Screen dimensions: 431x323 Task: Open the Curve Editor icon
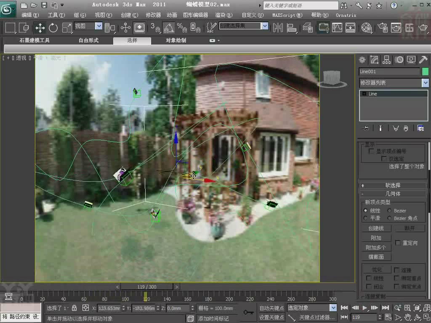(x=337, y=27)
